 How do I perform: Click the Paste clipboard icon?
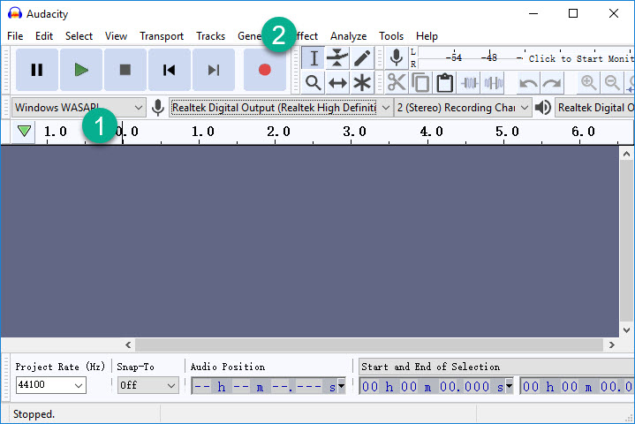click(x=444, y=83)
